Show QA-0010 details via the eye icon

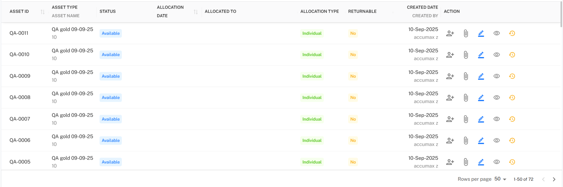[x=497, y=55]
